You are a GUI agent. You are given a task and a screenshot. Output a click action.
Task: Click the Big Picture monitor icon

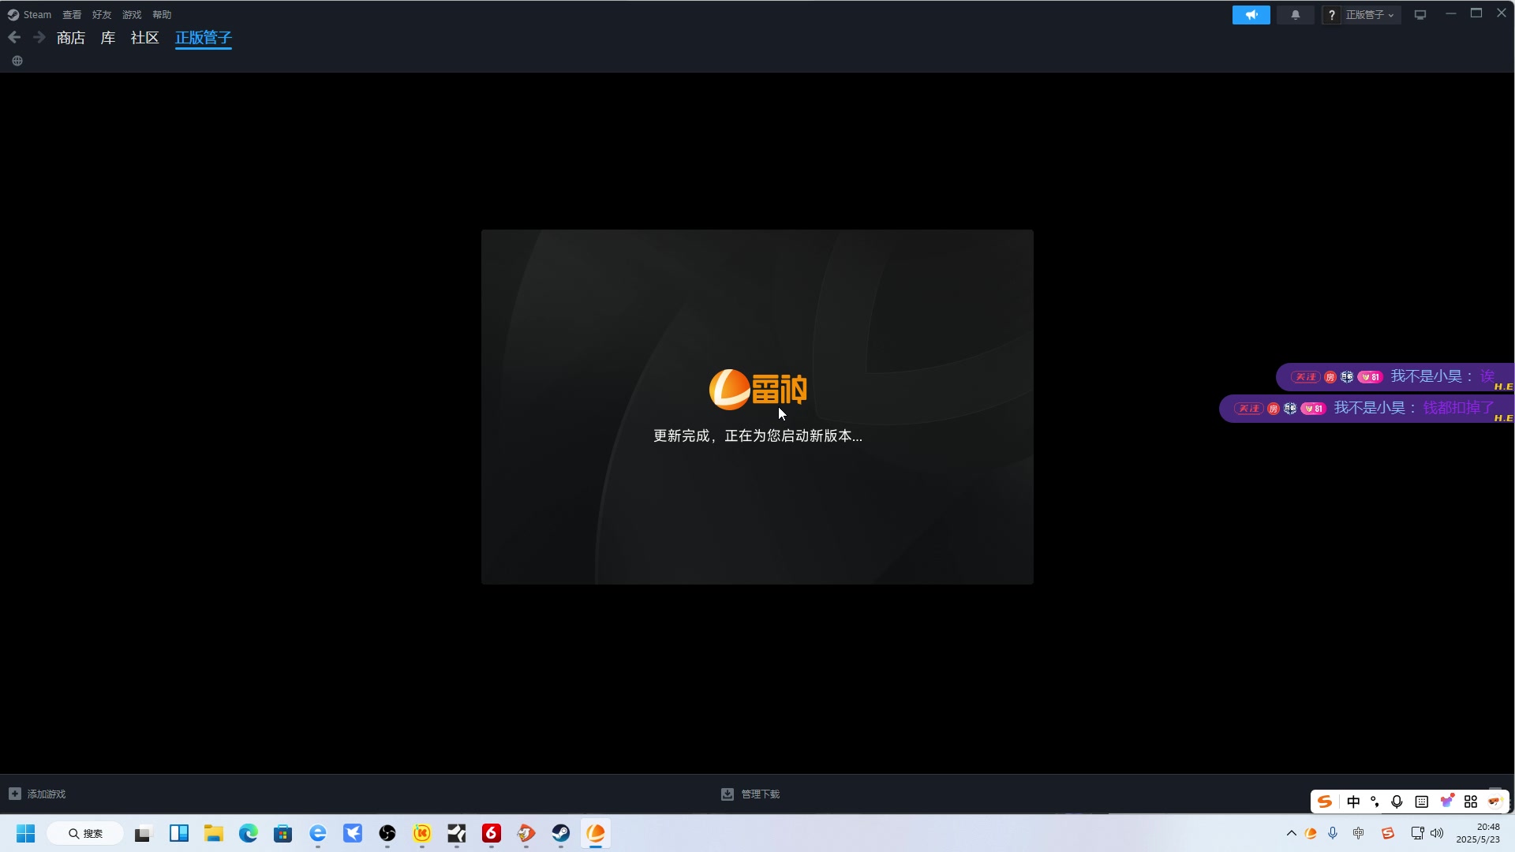1420,15
